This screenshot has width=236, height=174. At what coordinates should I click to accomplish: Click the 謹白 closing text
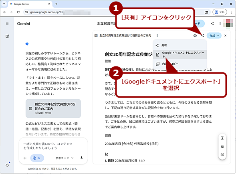coord(108,136)
